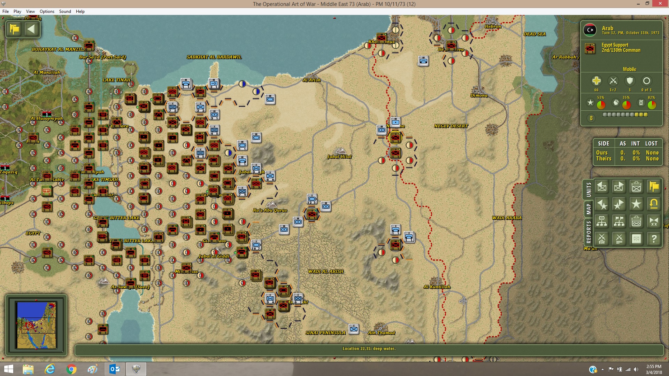This screenshot has height=376, width=669.
Task: Select the Arab unit north of Port Said
Action: pos(89,46)
